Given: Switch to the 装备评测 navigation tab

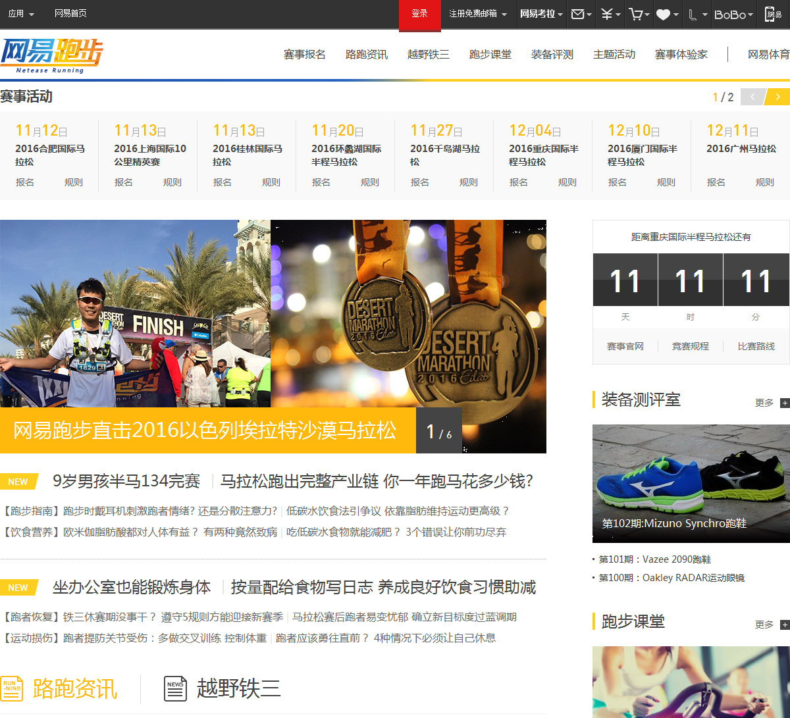Looking at the screenshot, I should (x=552, y=55).
